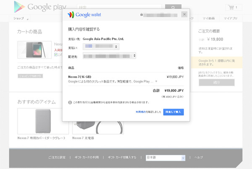
Task: Click Nexus 7 充電器 title
Action: (x=83, y=138)
